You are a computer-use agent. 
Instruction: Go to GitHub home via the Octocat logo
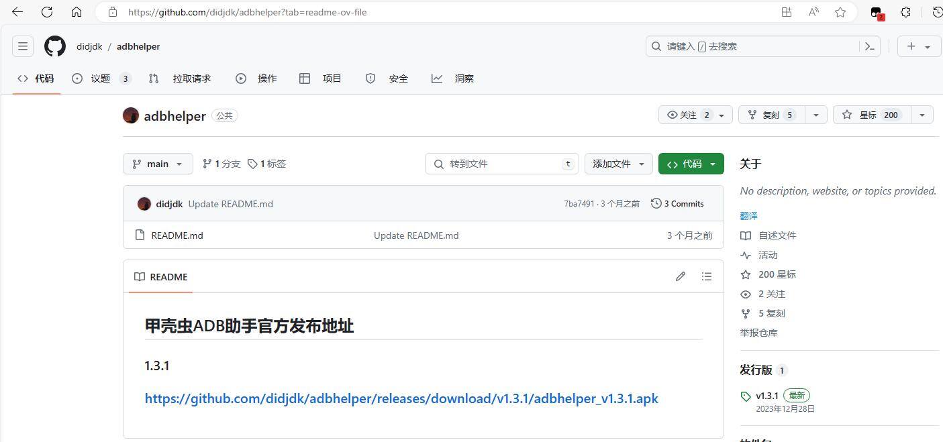pos(55,46)
